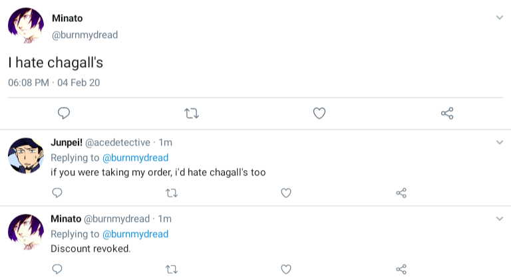Screen dimensions: 511x277
Task: Like the "Discount revoked." tweet
Action: pos(286,269)
